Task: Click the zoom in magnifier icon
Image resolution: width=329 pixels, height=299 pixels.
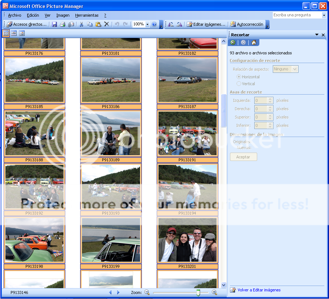Action: click(x=214, y=292)
